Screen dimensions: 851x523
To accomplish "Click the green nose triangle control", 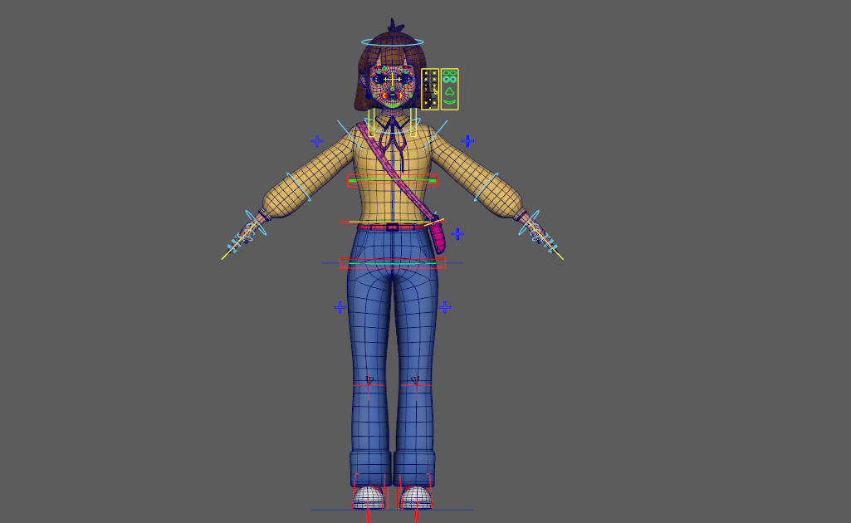I will tap(449, 90).
